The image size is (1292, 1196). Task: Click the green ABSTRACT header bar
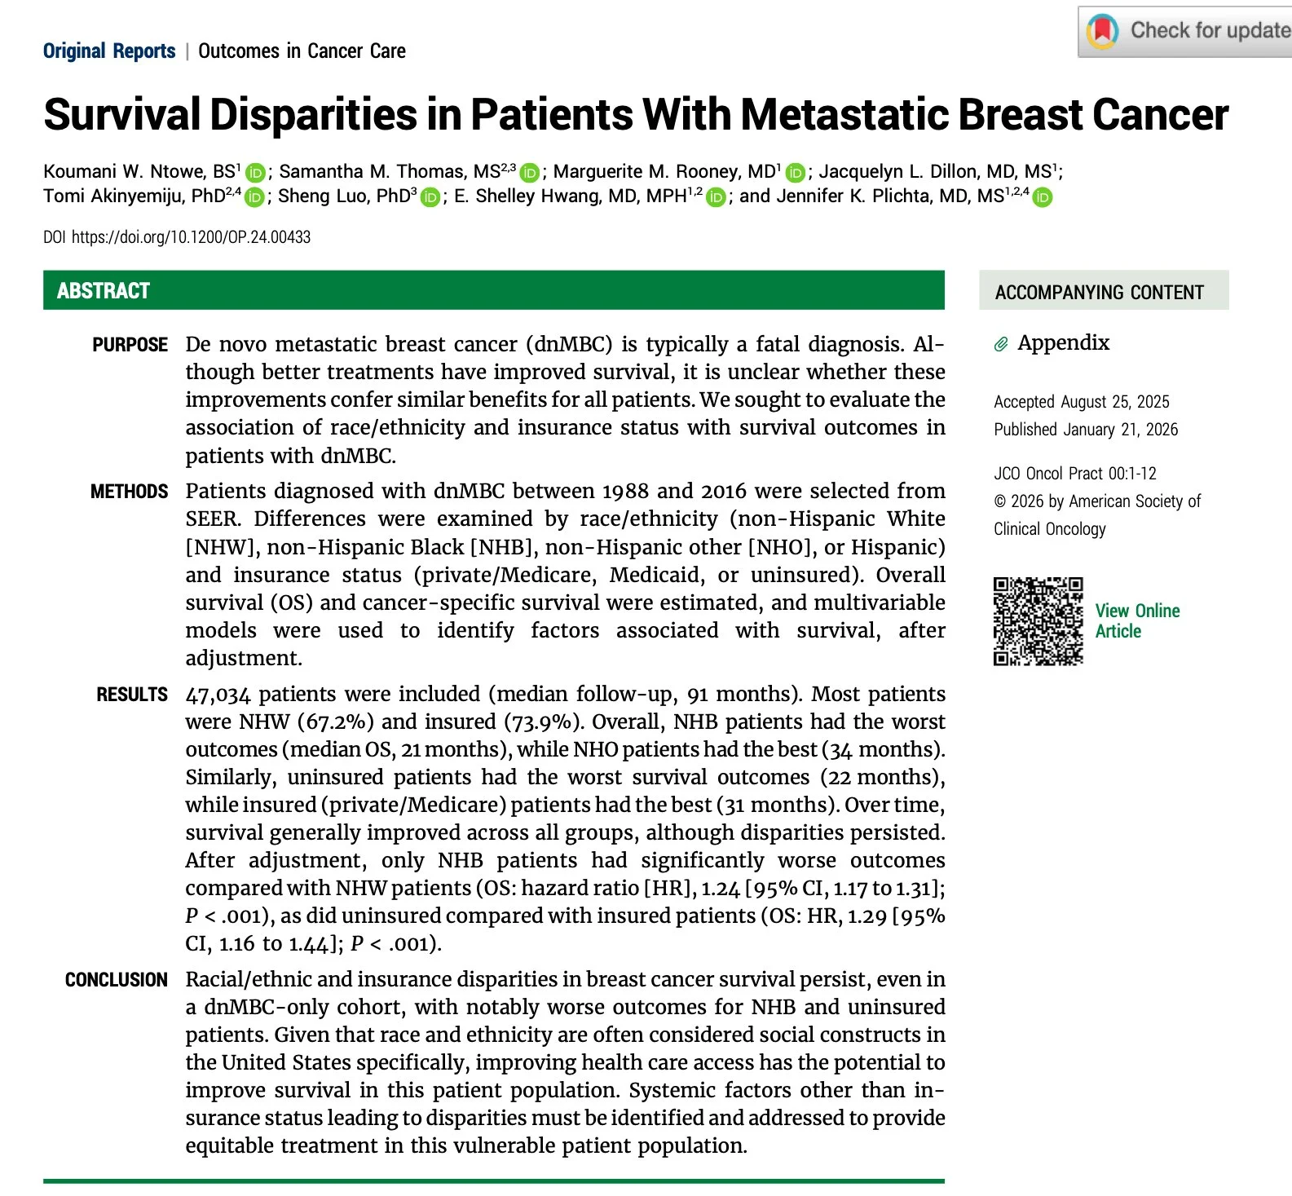pyautogui.click(x=493, y=290)
